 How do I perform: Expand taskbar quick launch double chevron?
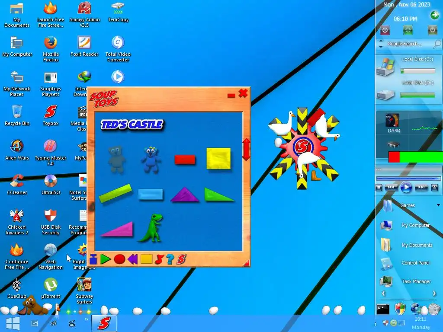pos(87,319)
